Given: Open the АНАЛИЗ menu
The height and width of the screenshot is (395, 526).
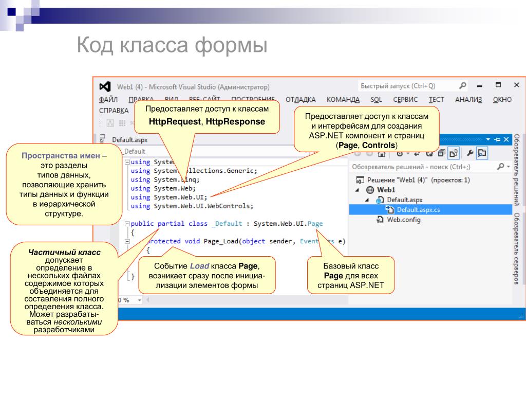Looking at the screenshot, I should 468,99.
